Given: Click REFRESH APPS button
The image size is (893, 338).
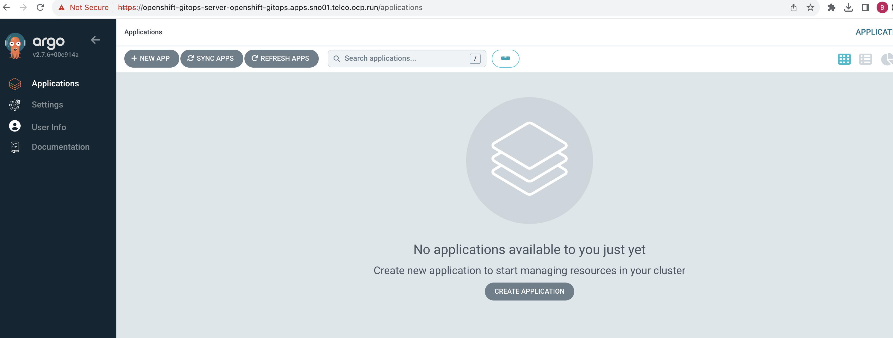Looking at the screenshot, I should (281, 58).
